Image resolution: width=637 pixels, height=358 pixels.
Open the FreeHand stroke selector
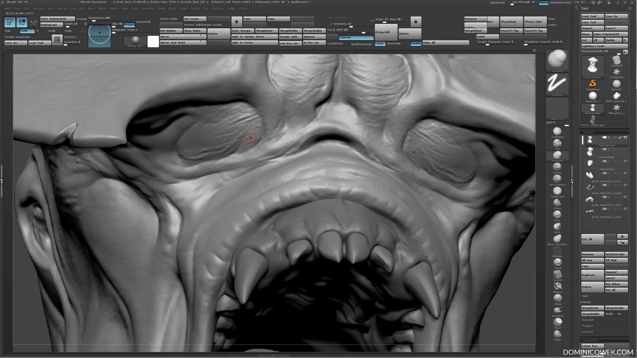pyautogui.click(x=557, y=85)
